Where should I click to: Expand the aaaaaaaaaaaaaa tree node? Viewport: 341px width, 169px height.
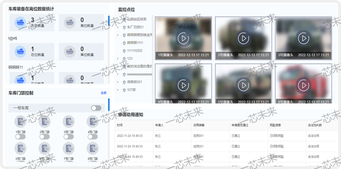(x=118, y=74)
